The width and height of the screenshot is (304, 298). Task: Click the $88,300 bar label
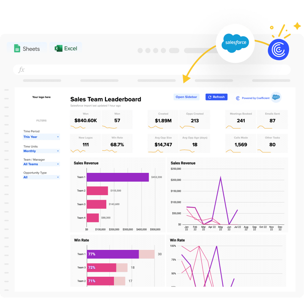click(x=106, y=218)
